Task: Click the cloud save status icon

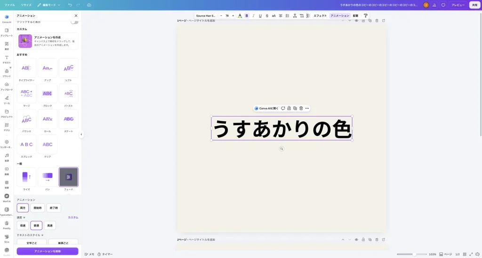Action: pos(89,5)
